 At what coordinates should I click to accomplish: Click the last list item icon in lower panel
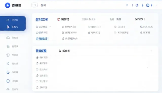coord(37,87)
